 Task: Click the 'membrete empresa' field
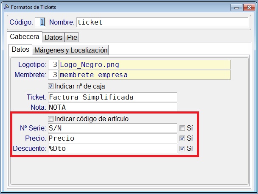coord(145,75)
